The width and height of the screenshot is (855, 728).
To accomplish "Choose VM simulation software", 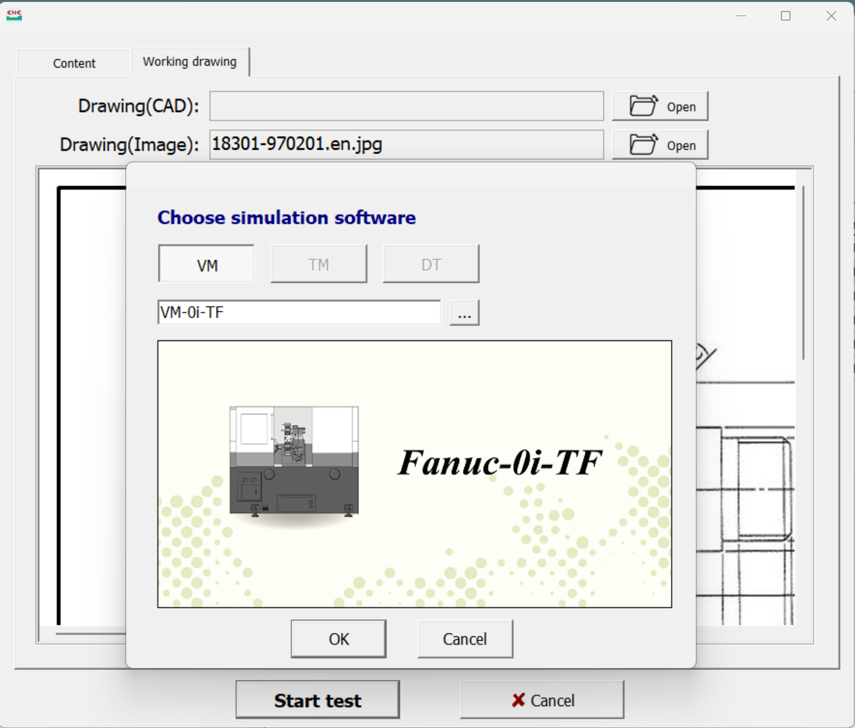I will pyautogui.click(x=206, y=264).
